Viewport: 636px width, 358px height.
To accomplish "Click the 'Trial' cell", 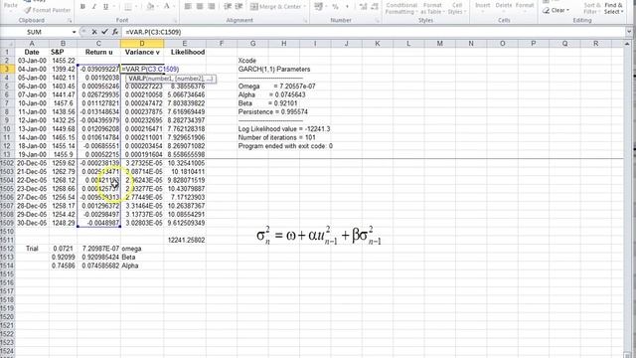I will (32, 249).
